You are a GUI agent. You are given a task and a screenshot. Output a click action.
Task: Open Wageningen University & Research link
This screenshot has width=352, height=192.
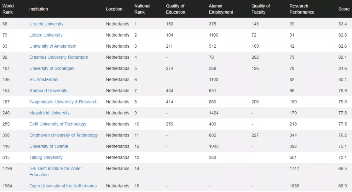pyautogui.click(x=63, y=102)
